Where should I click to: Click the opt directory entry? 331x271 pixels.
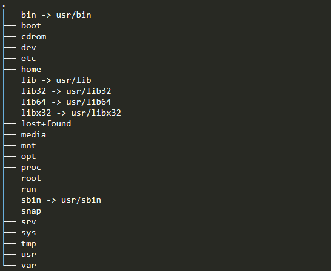click(28, 157)
